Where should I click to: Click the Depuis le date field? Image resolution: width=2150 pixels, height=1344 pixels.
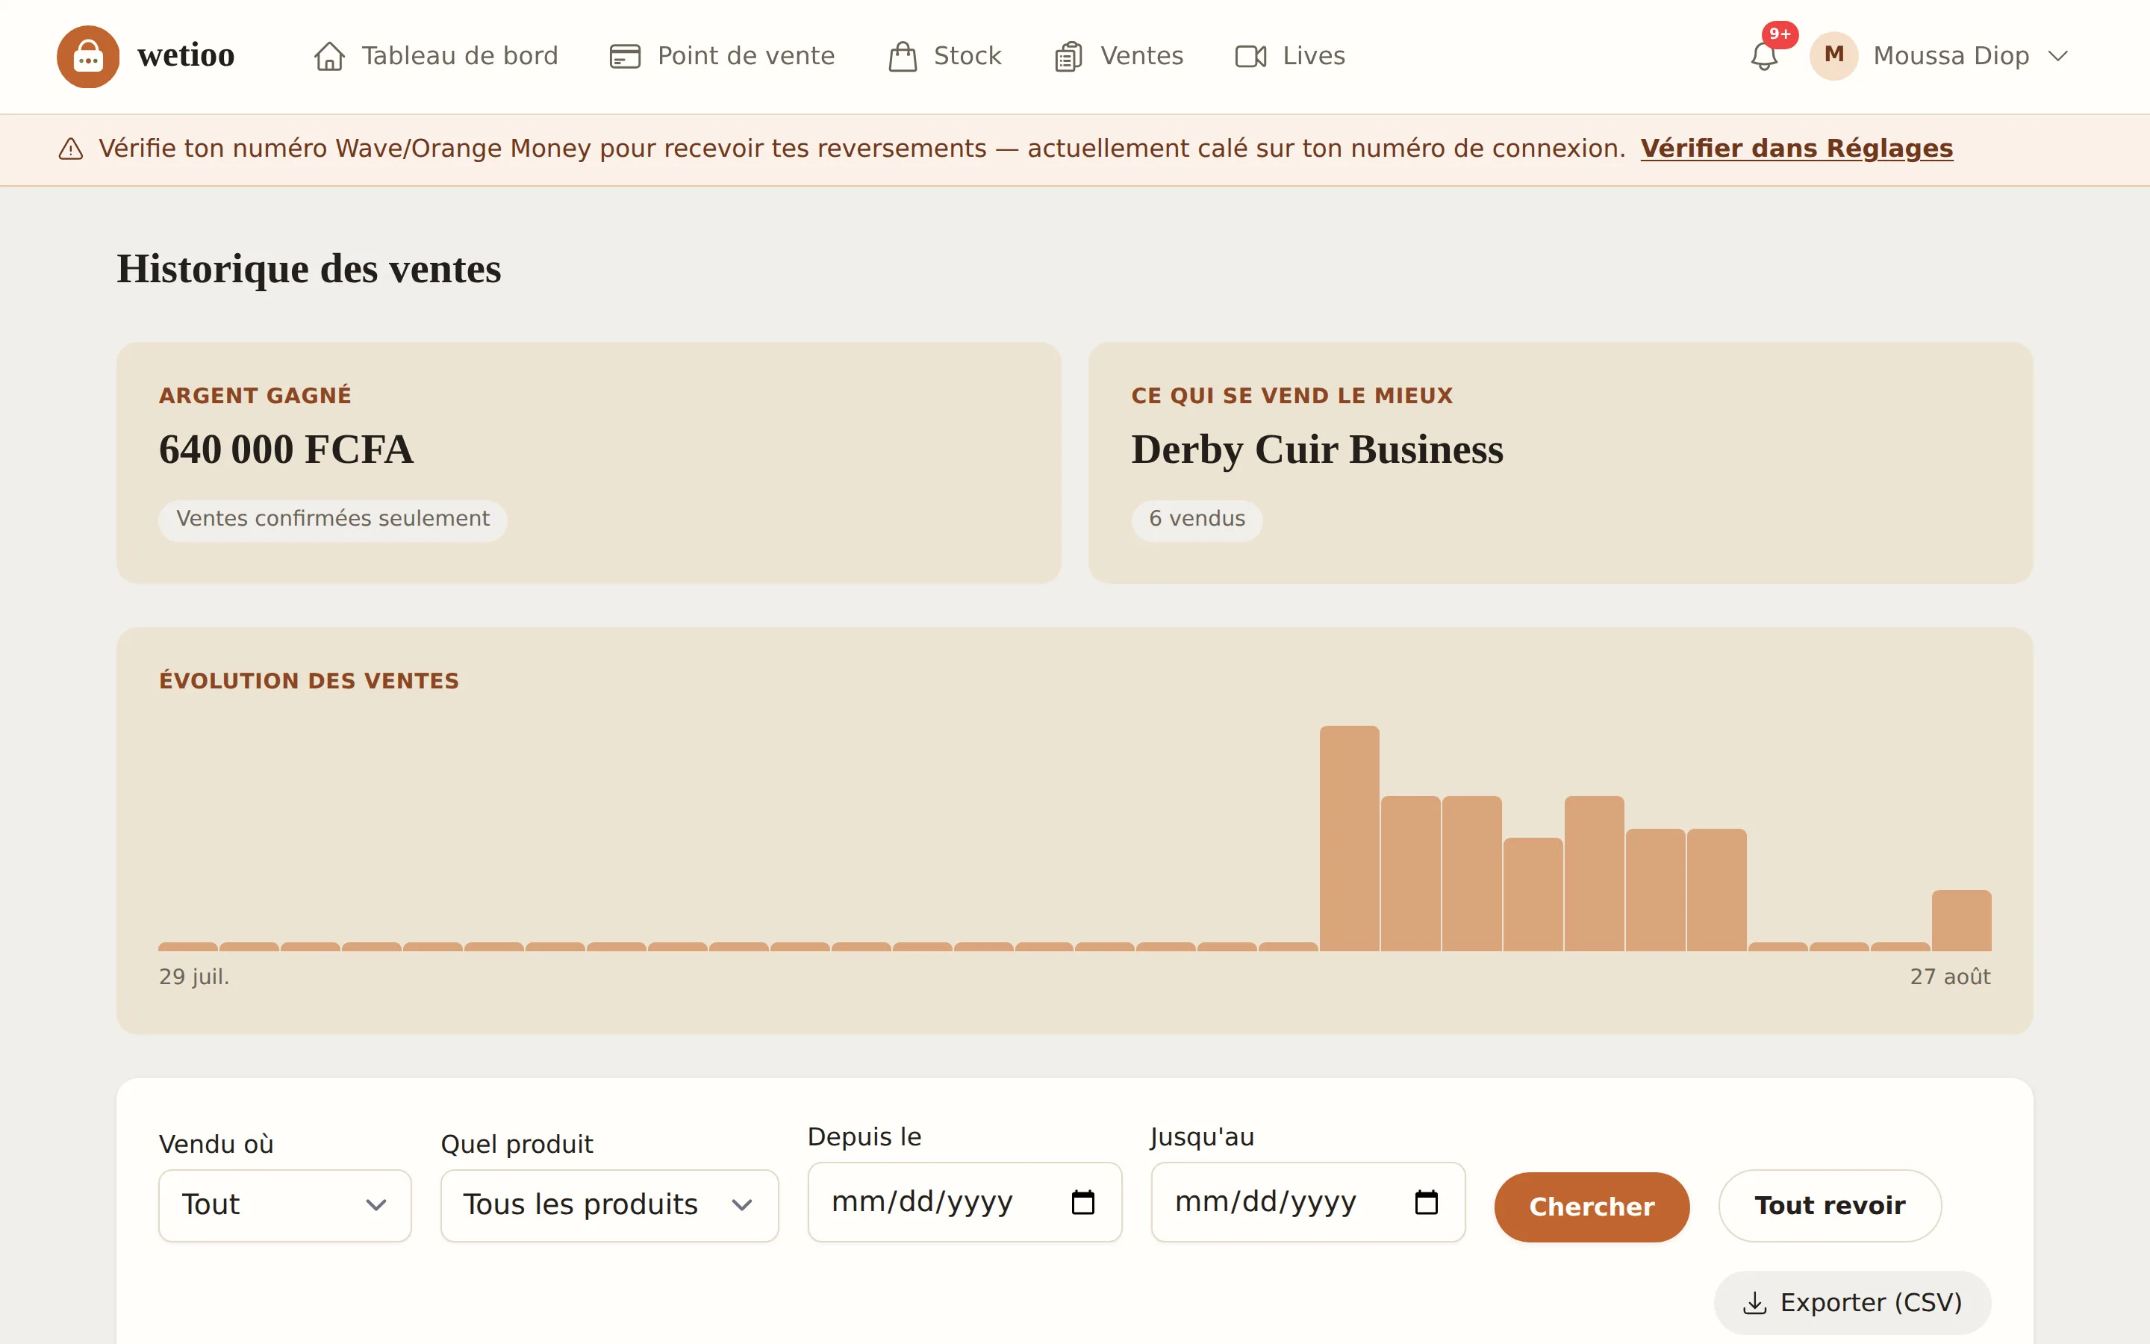(x=965, y=1202)
